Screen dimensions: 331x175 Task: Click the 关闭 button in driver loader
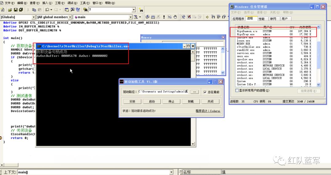click(210, 101)
